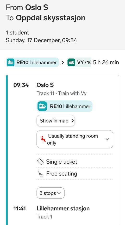125x225 pixels.
Task: Tap the train icon in the RE10 badge under Oslo S
Action: point(42,106)
